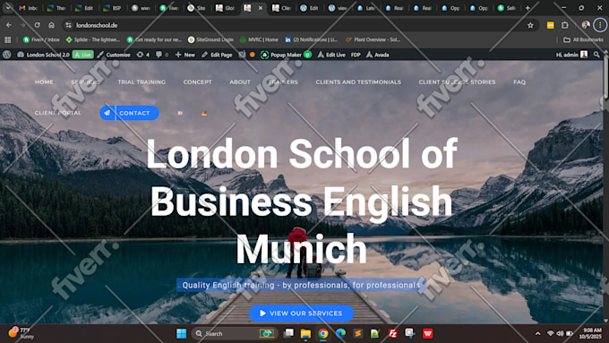Open the TRIAL TRAINING menu item
The width and height of the screenshot is (609, 343).
click(142, 82)
